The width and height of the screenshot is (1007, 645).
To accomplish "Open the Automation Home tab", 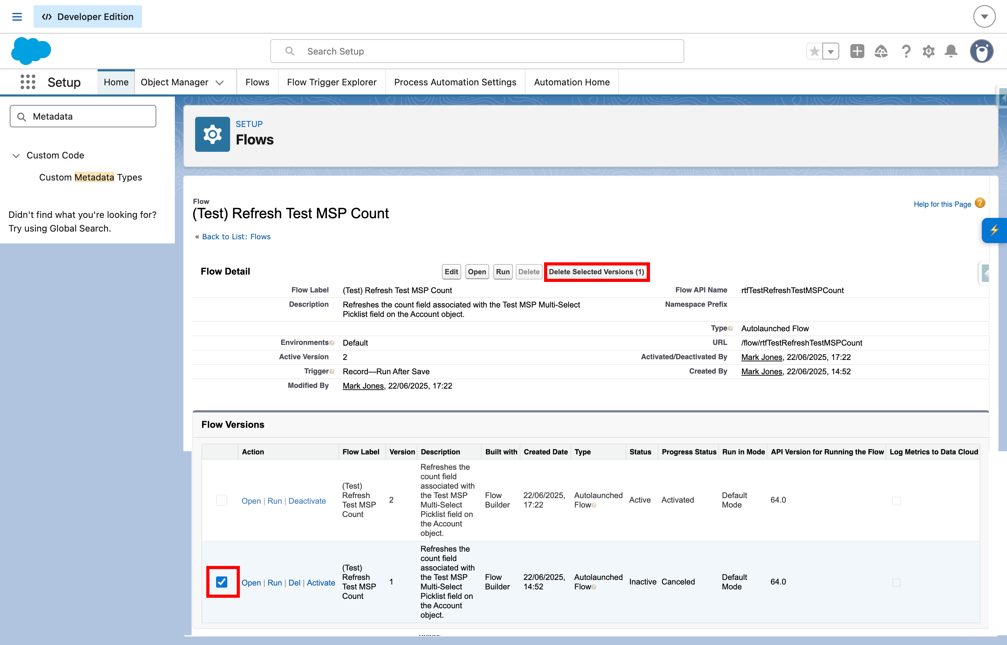I will 572,82.
